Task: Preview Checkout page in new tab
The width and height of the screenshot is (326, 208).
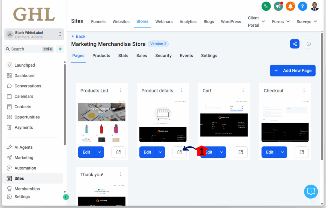Action: (302, 152)
